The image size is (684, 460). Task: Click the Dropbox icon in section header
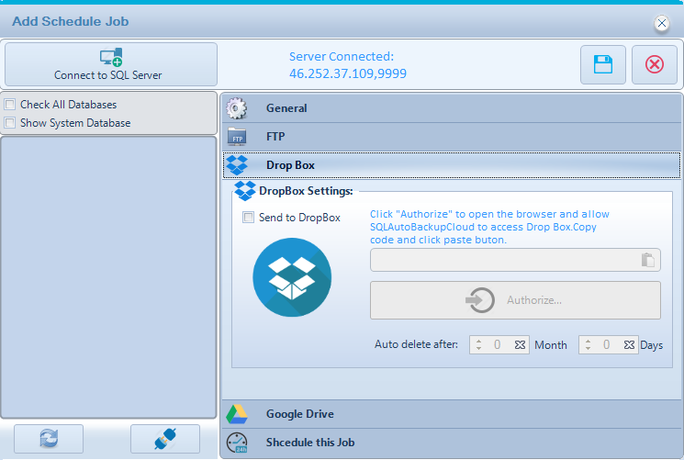click(x=237, y=165)
